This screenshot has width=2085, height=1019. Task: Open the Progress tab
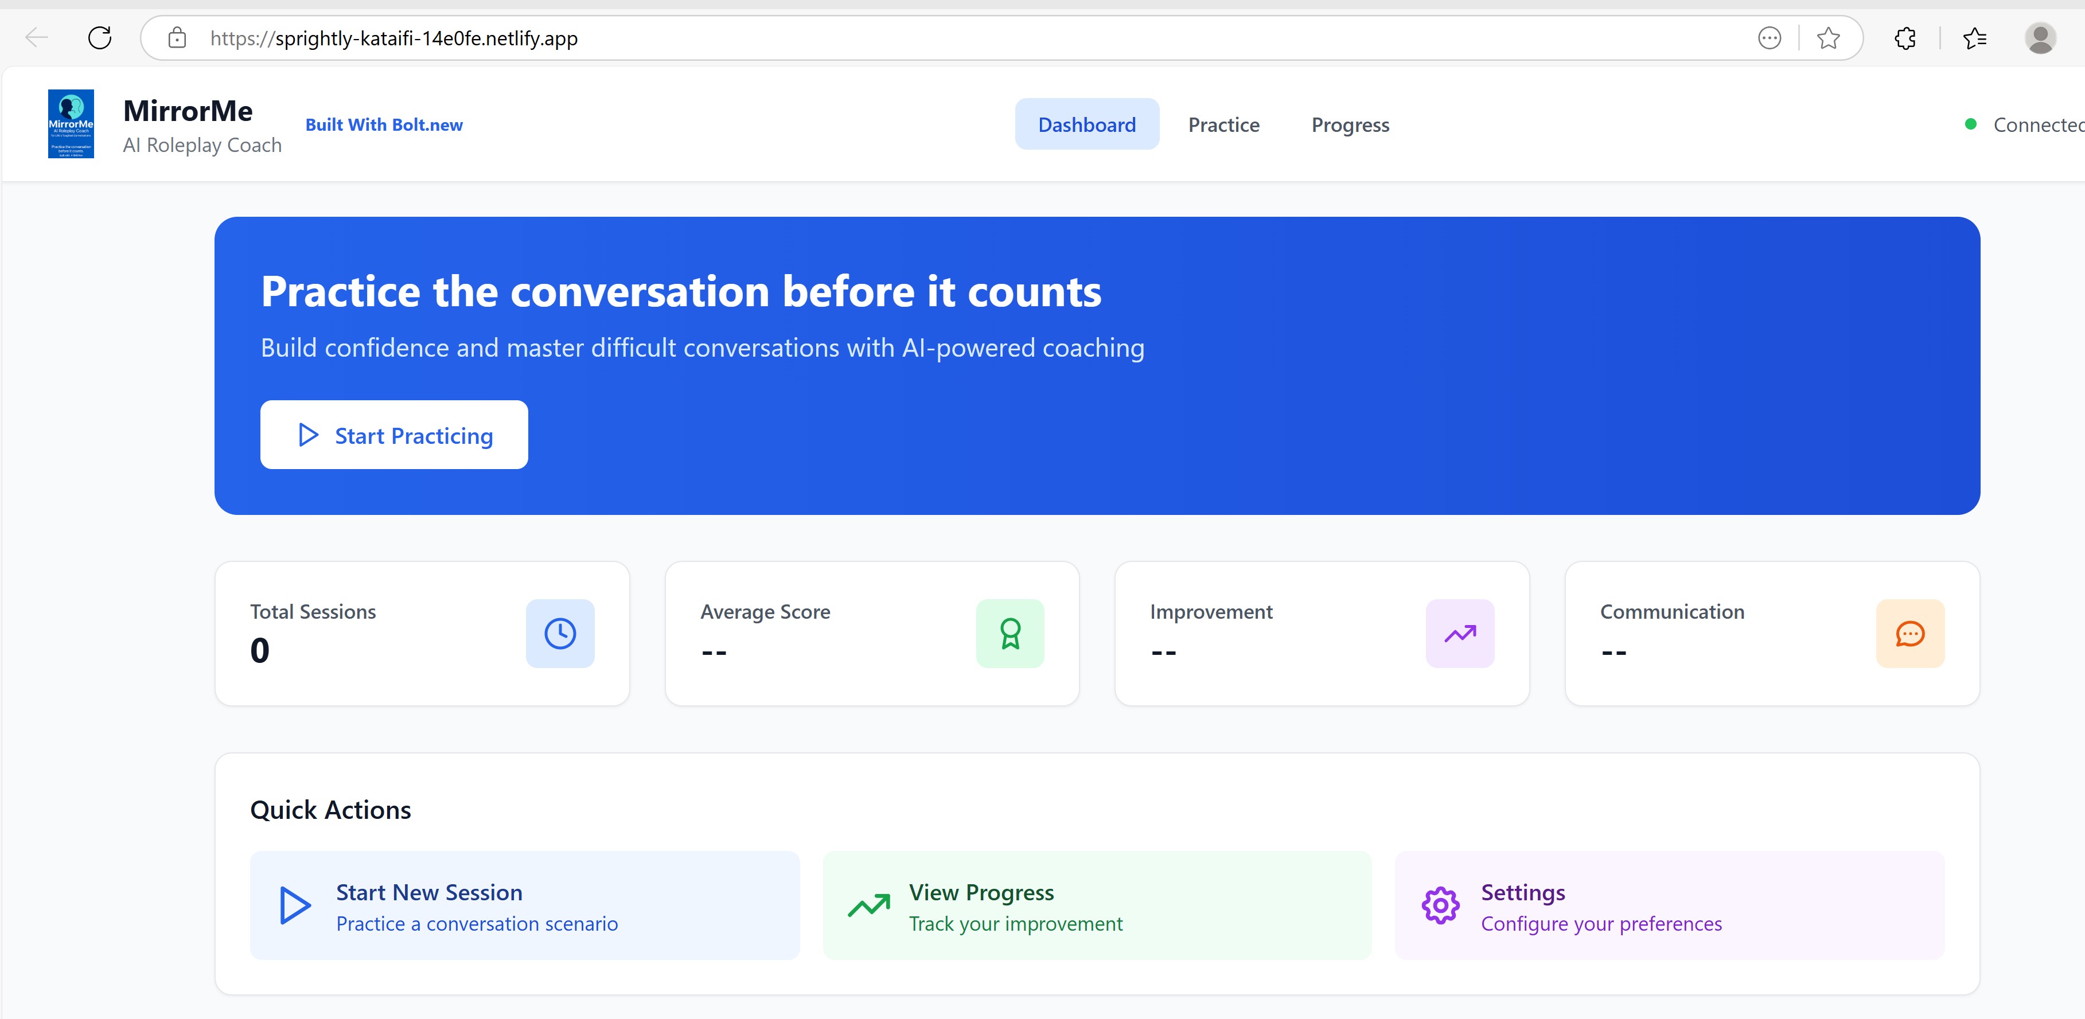tap(1349, 124)
